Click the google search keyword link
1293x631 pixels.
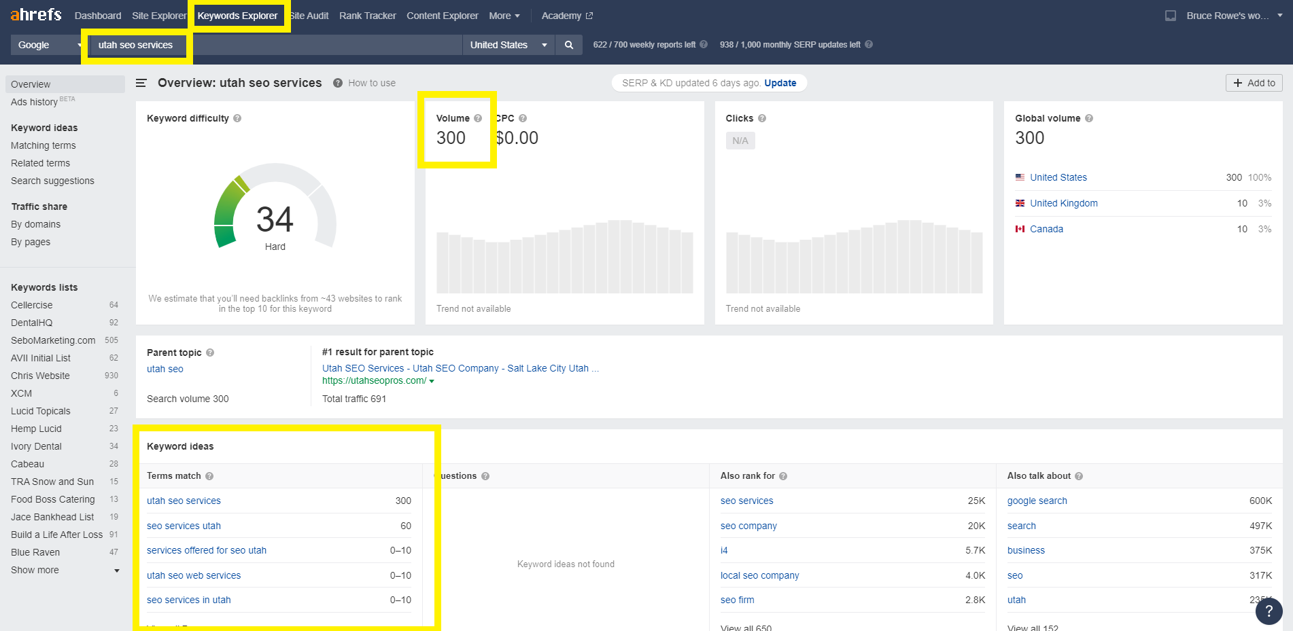pos(1037,501)
